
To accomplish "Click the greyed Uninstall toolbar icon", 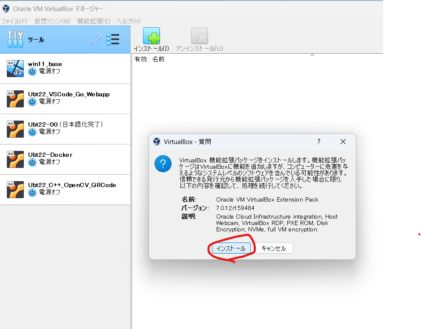I will (x=200, y=36).
